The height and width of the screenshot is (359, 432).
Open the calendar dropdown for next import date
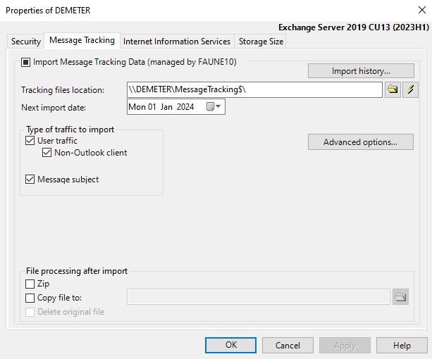click(x=214, y=106)
